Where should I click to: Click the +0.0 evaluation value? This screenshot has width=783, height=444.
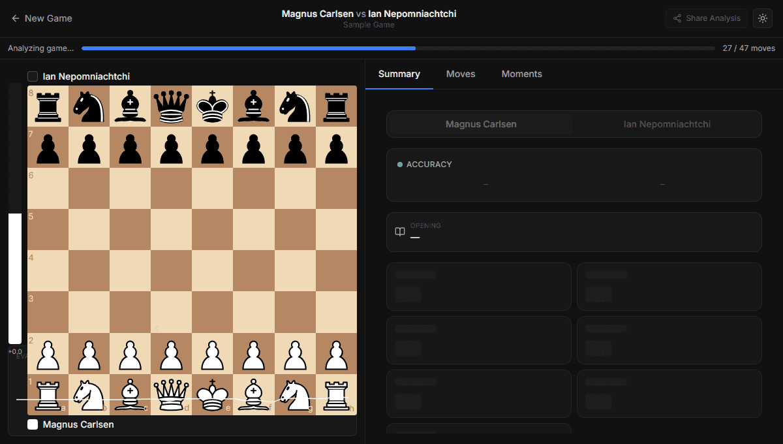[15, 351]
